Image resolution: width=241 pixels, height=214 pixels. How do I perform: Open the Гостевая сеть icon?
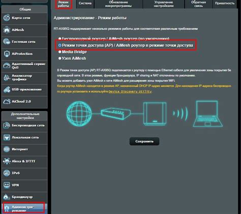click(x=7, y=42)
